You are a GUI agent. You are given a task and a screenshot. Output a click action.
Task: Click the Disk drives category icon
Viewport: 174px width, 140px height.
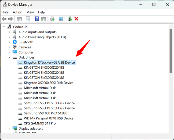click(x=15, y=58)
